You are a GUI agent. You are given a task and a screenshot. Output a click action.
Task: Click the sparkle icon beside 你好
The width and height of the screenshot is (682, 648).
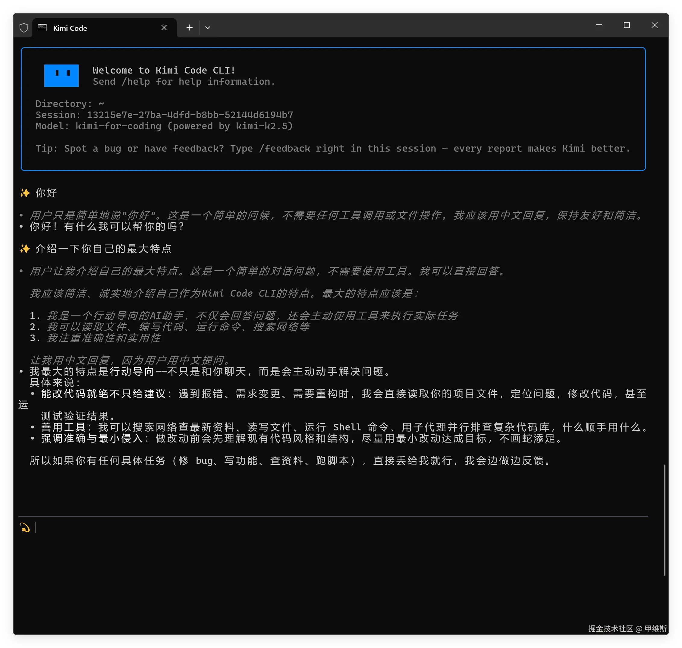tap(25, 193)
